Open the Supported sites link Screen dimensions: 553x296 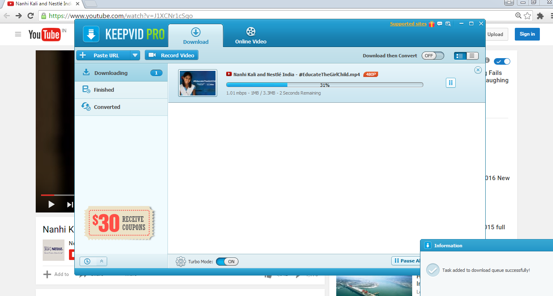tap(408, 24)
